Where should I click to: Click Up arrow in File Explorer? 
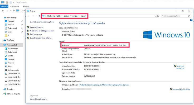[14, 11]
